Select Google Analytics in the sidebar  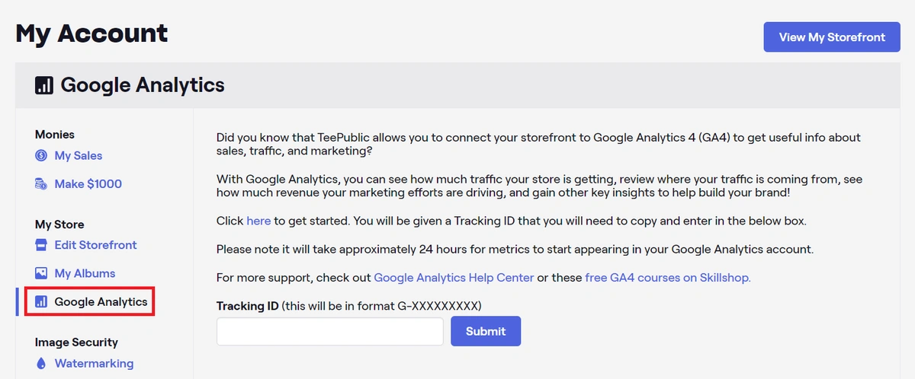(x=101, y=301)
